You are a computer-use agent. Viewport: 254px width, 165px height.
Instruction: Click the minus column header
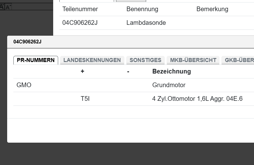(128, 72)
